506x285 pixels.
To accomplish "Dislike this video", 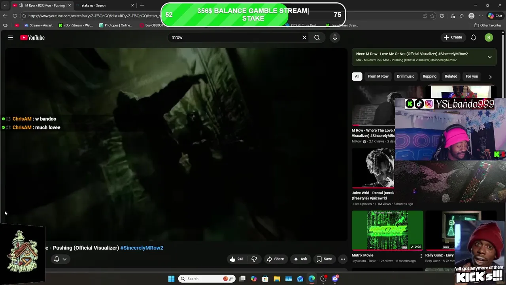I will (x=254, y=259).
